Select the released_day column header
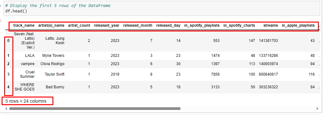Image resolution: width=323 pixels, height=115 pixels. [x=168, y=25]
